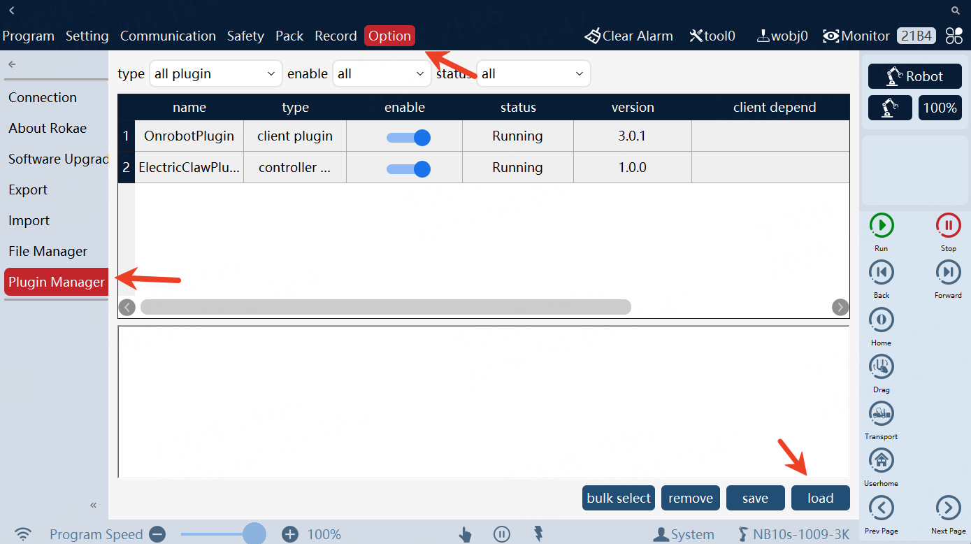Disable the OnrobotPlugin enable switch
The height and width of the screenshot is (544, 971).
[408, 137]
